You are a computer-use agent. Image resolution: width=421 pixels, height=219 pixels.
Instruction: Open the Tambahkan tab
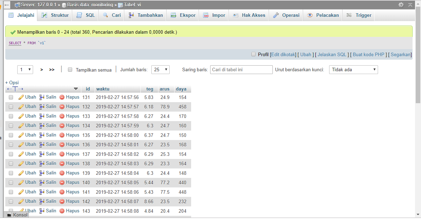(146, 15)
